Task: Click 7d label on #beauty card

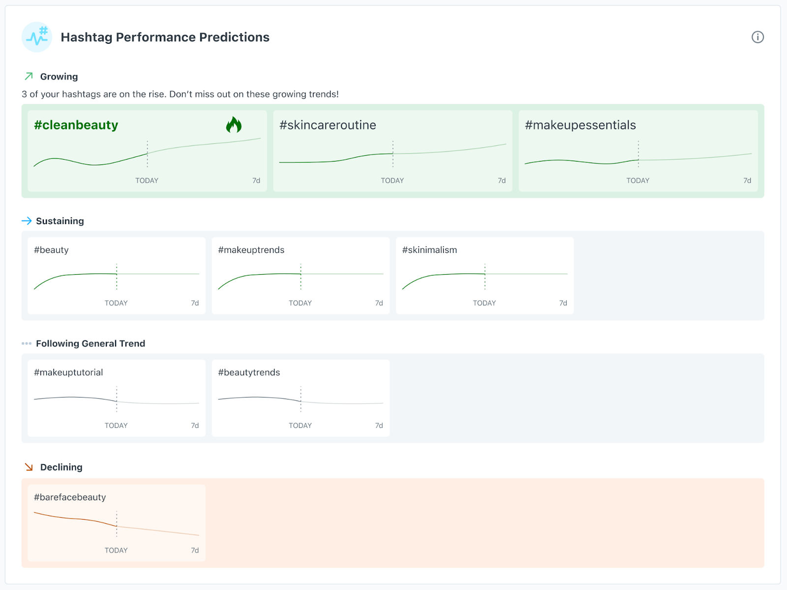Action: coord(195,303)
